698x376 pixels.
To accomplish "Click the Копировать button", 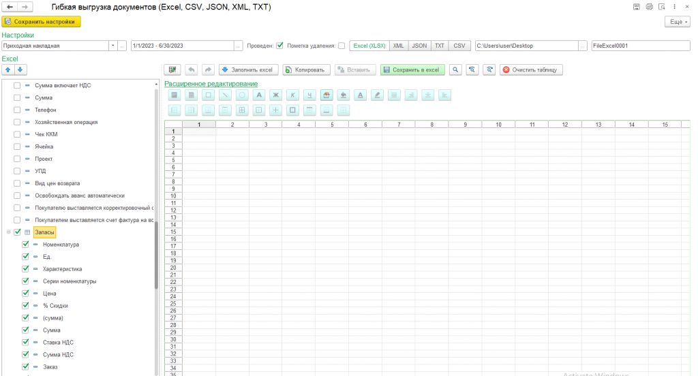I will [x=306, y=70].
